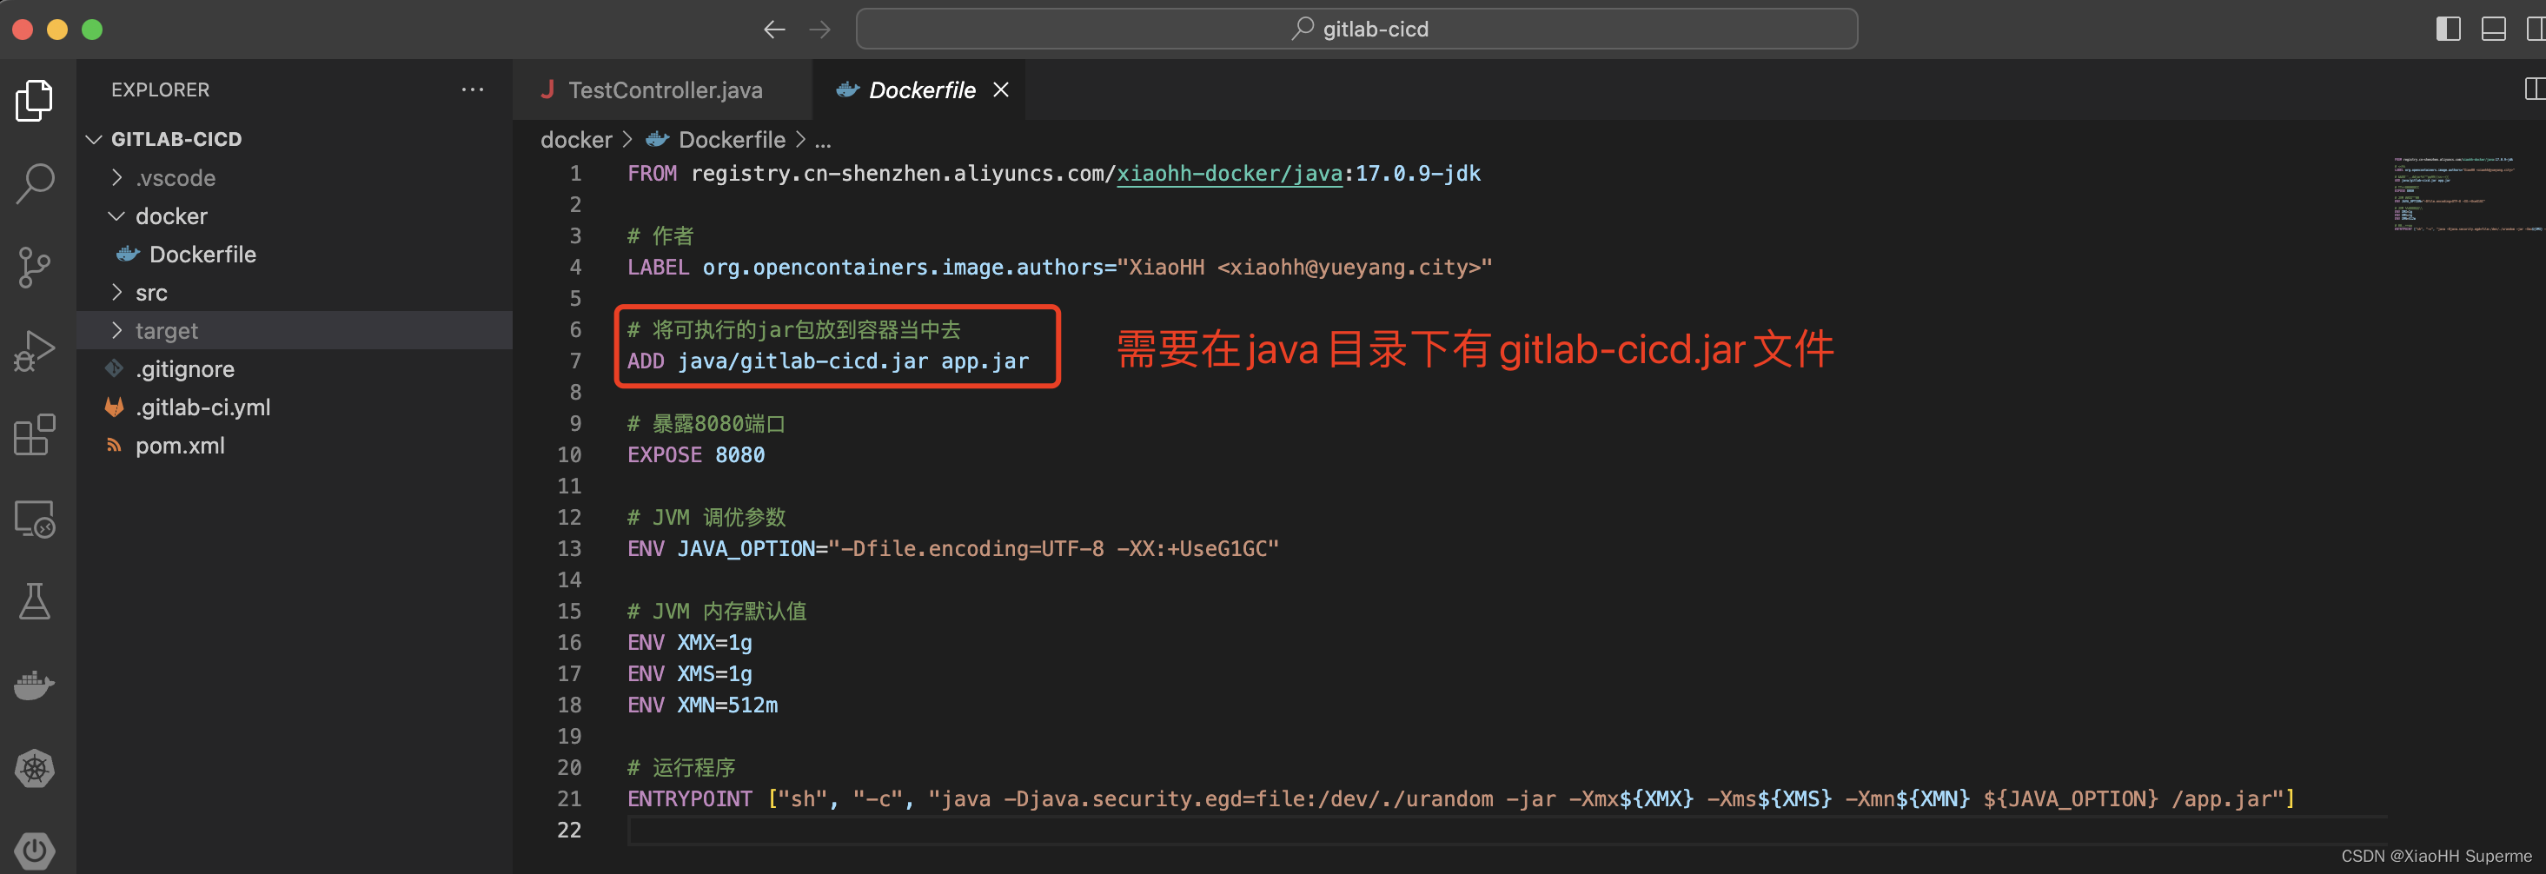Close the Dockerfile tab

coord(1001,90)
